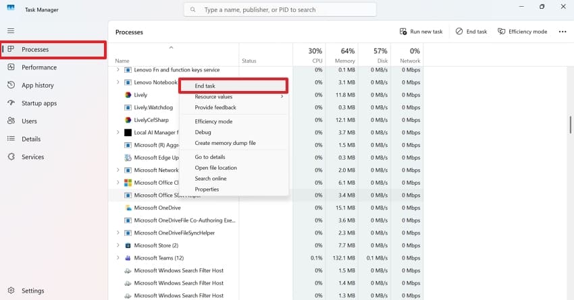The height and width of the screenshot is (300, 574).
Task: Click the Processes sidebar icon
Action: tap(11, 49)
